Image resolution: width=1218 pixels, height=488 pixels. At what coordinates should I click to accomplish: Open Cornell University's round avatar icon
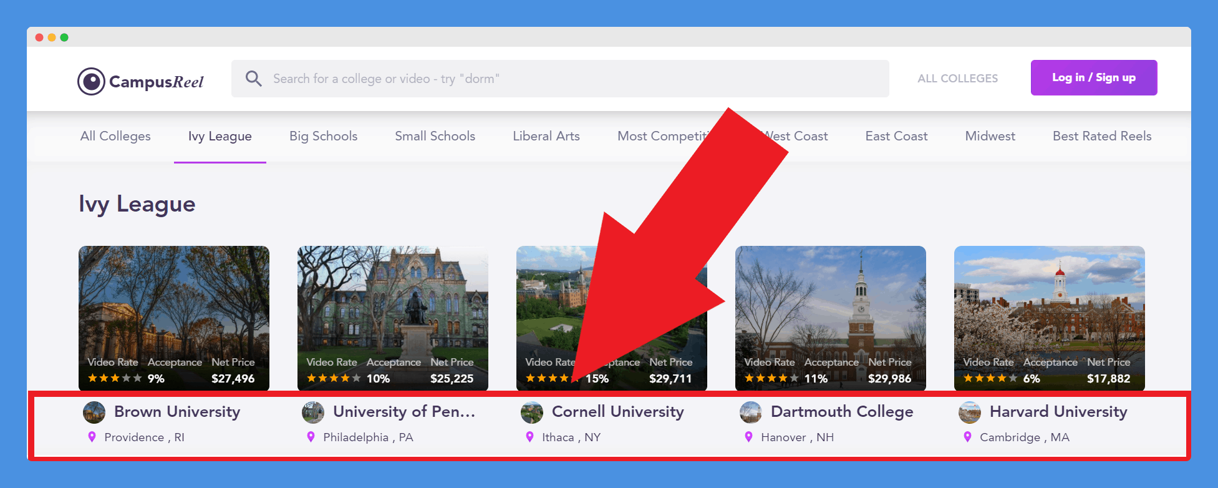(532, 412)
